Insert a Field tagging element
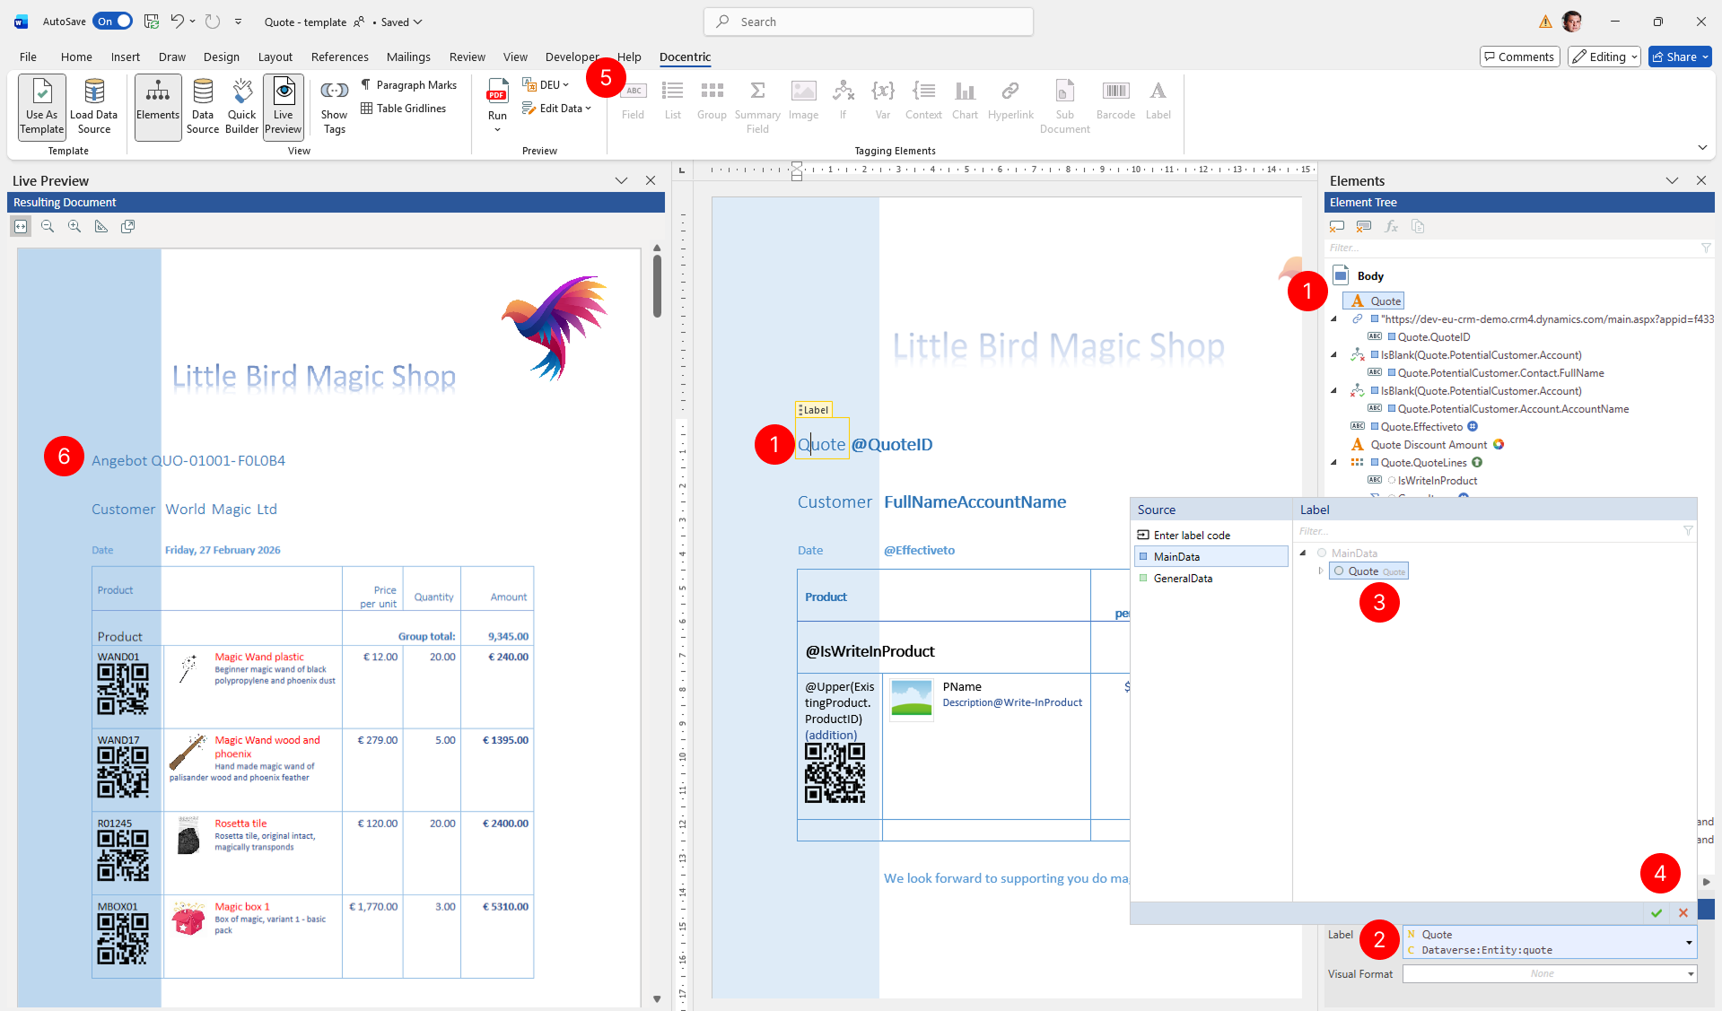Screen dimensions: 1722x1011 point(634,100)
